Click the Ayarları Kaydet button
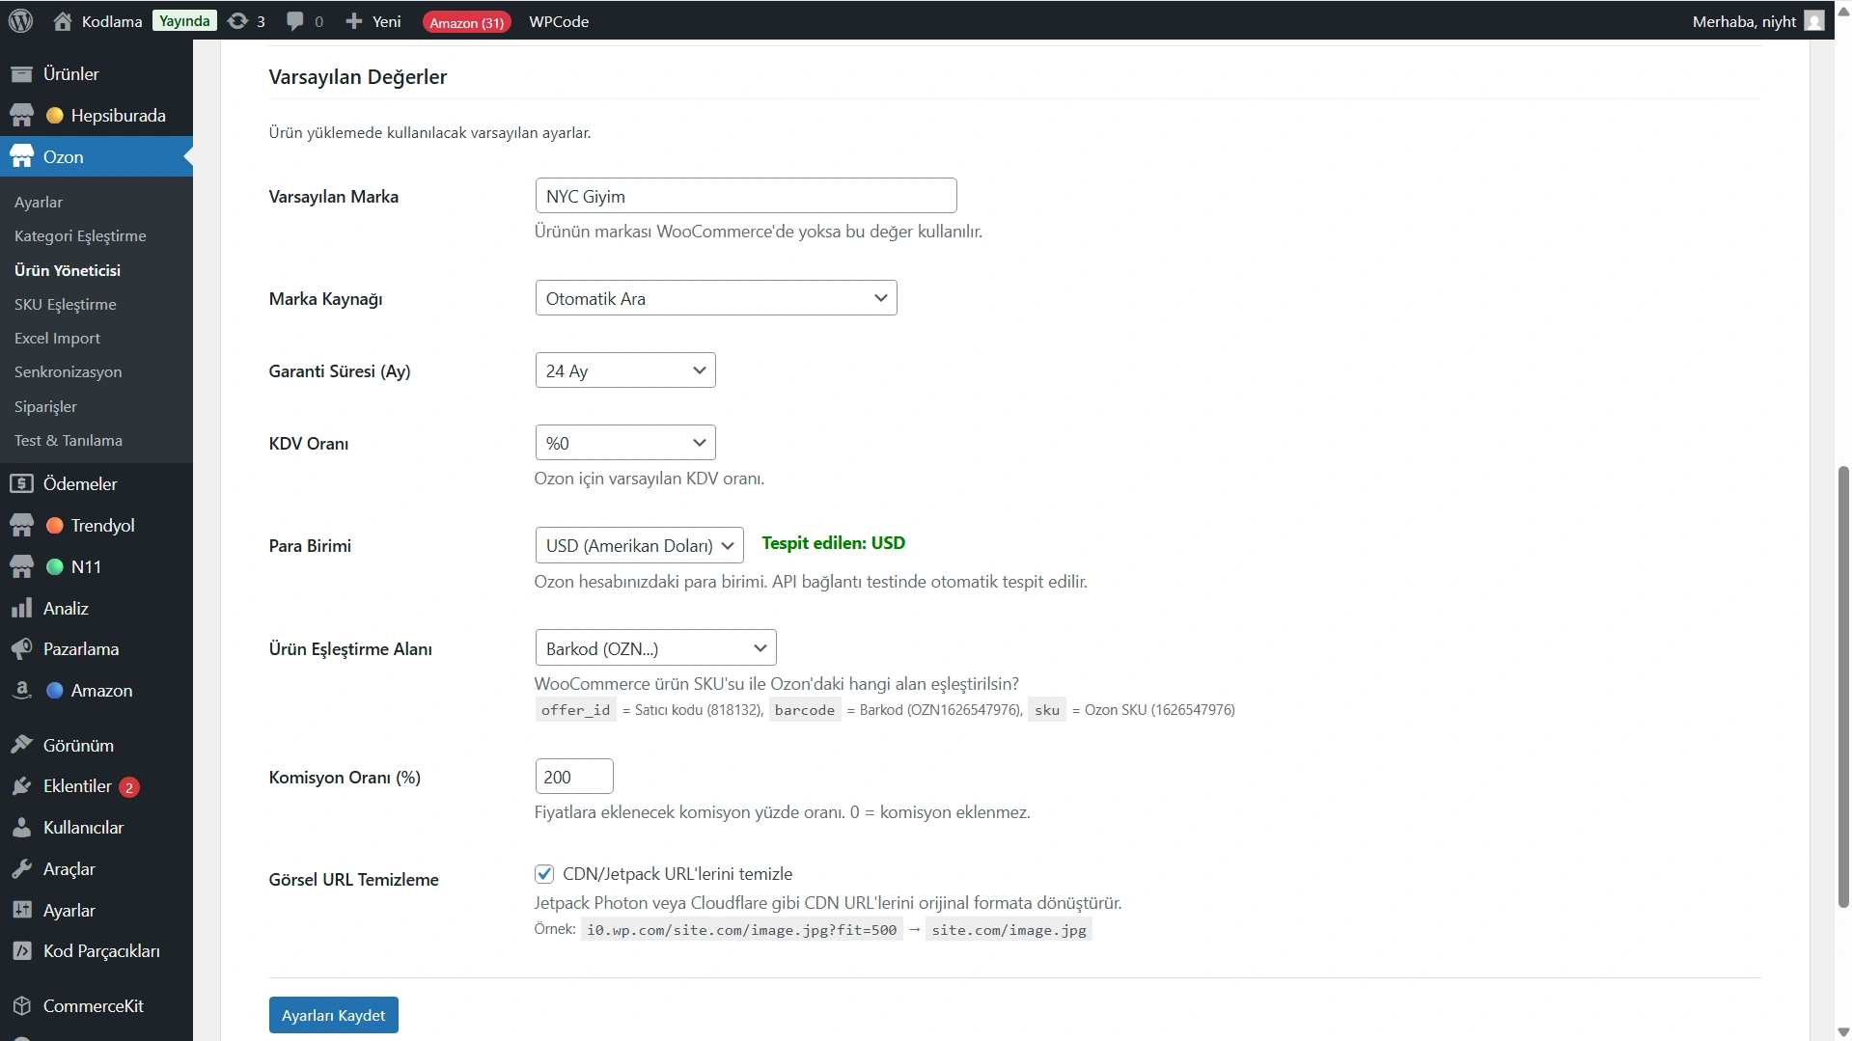 click(x=333, y=1015)
